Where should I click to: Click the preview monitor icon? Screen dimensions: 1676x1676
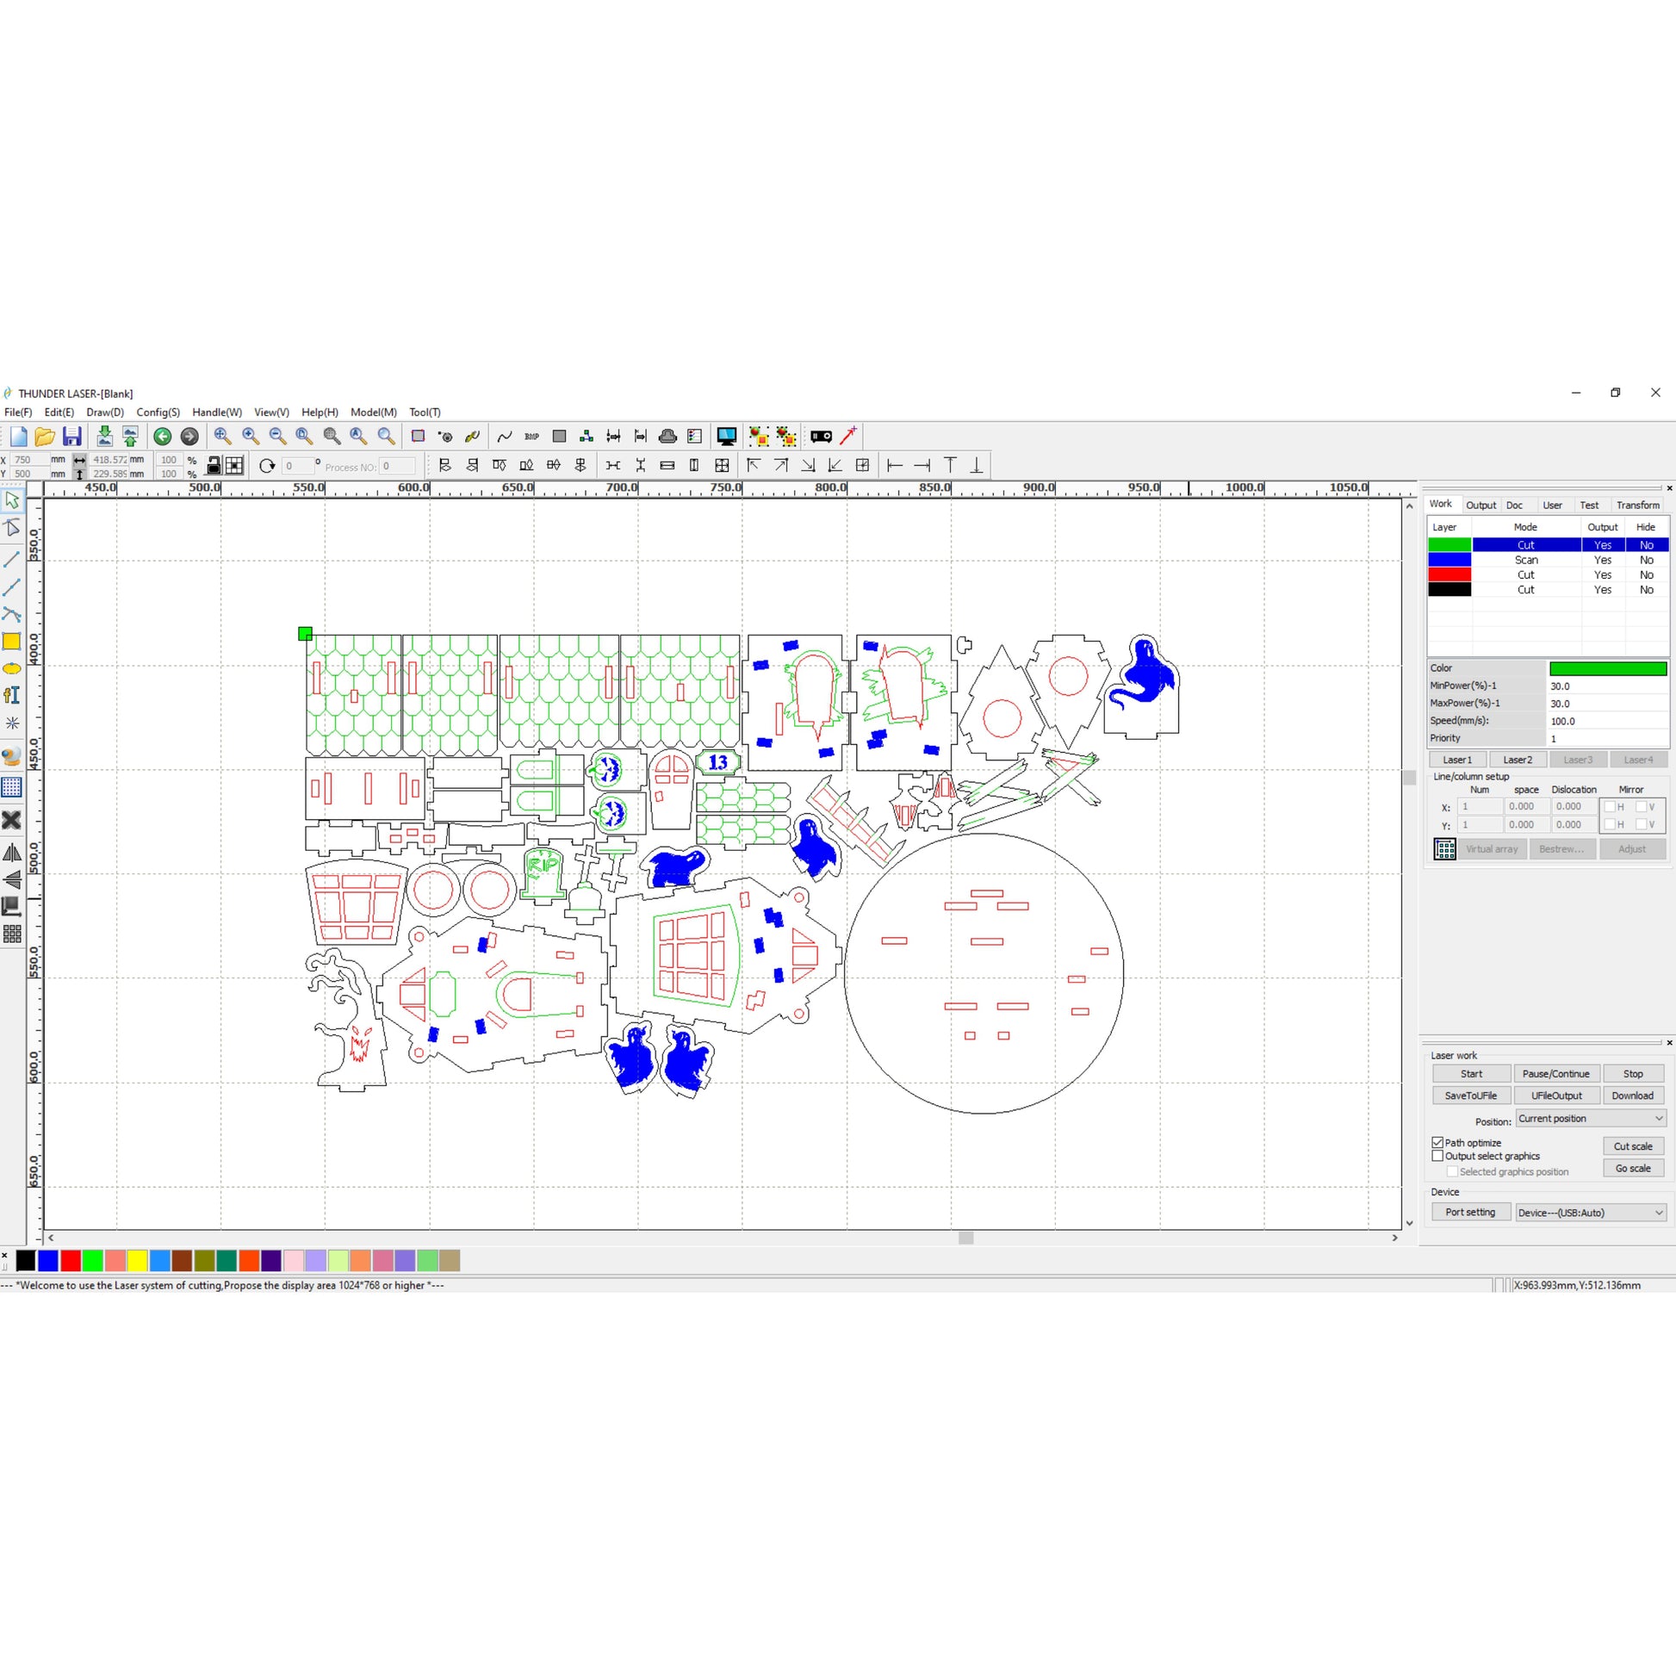[726, 437]
